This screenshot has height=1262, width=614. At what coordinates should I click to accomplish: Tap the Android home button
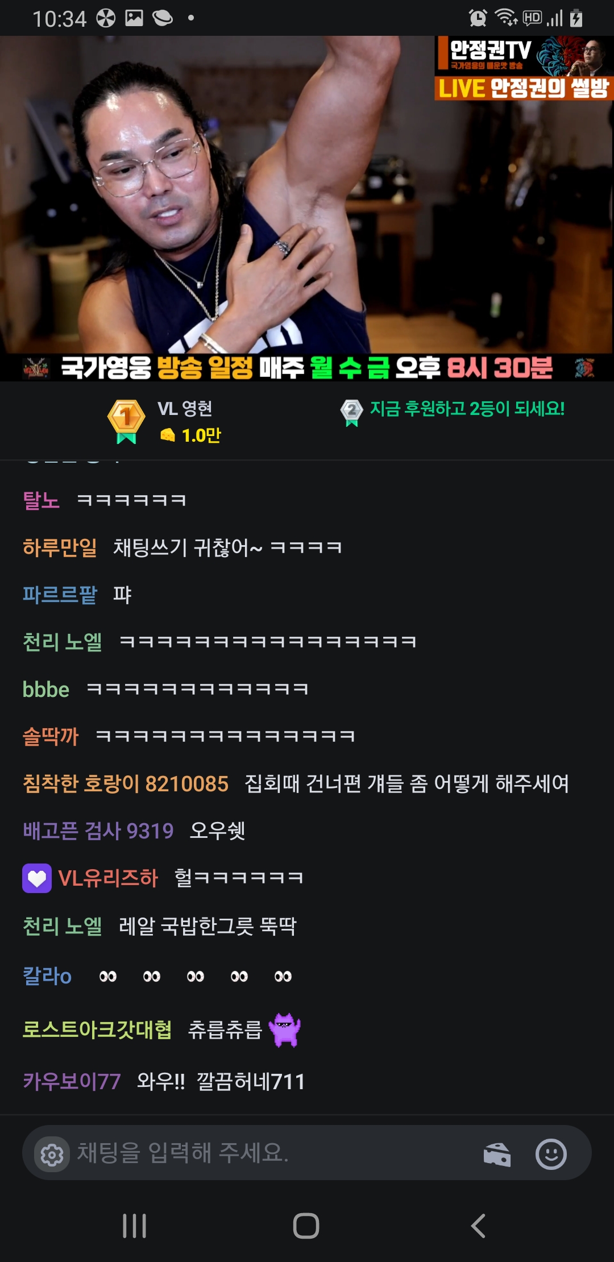click(306, 1226)
